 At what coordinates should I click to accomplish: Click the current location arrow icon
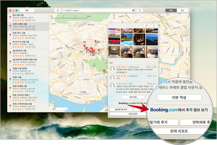(x=58, y=10)
